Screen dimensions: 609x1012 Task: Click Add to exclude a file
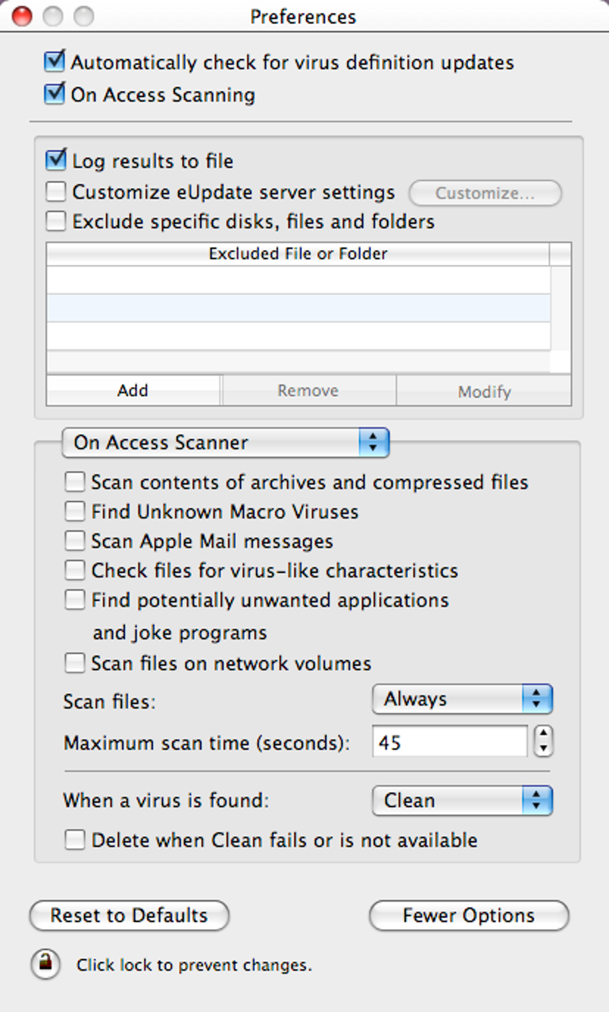tap(133, 390)
